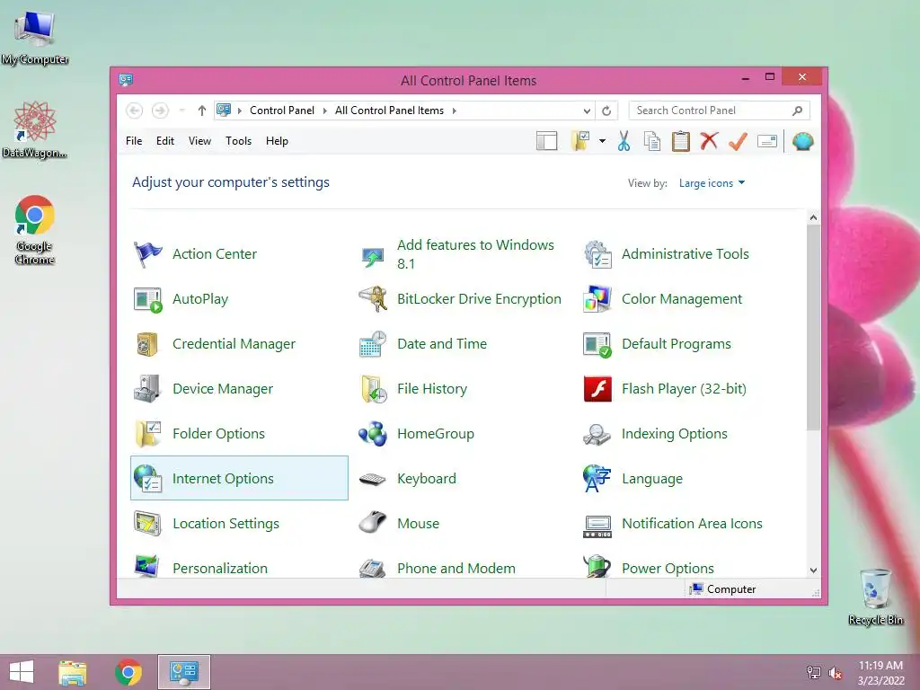
Task: Open the Power Options link
Action: [668, 568]
